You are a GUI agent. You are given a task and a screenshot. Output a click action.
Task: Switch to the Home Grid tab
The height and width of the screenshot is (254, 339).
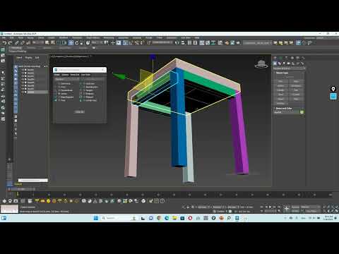tap(75, 75)
